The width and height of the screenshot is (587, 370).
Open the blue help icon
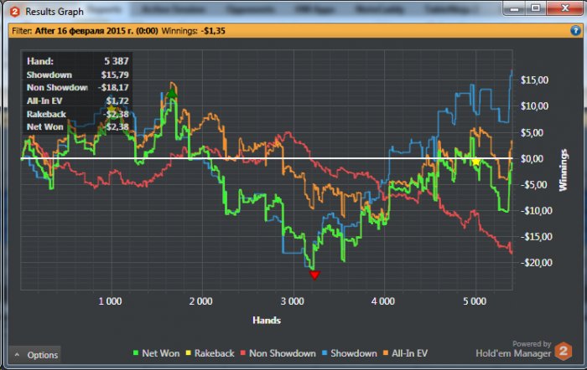[x=576, y=30]
